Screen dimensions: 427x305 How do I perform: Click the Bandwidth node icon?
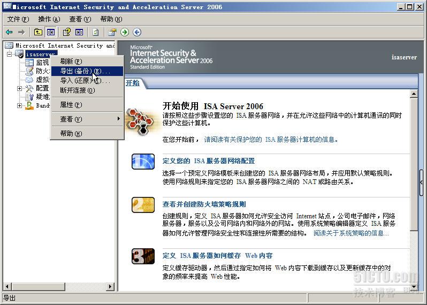[x=29, y=105]
